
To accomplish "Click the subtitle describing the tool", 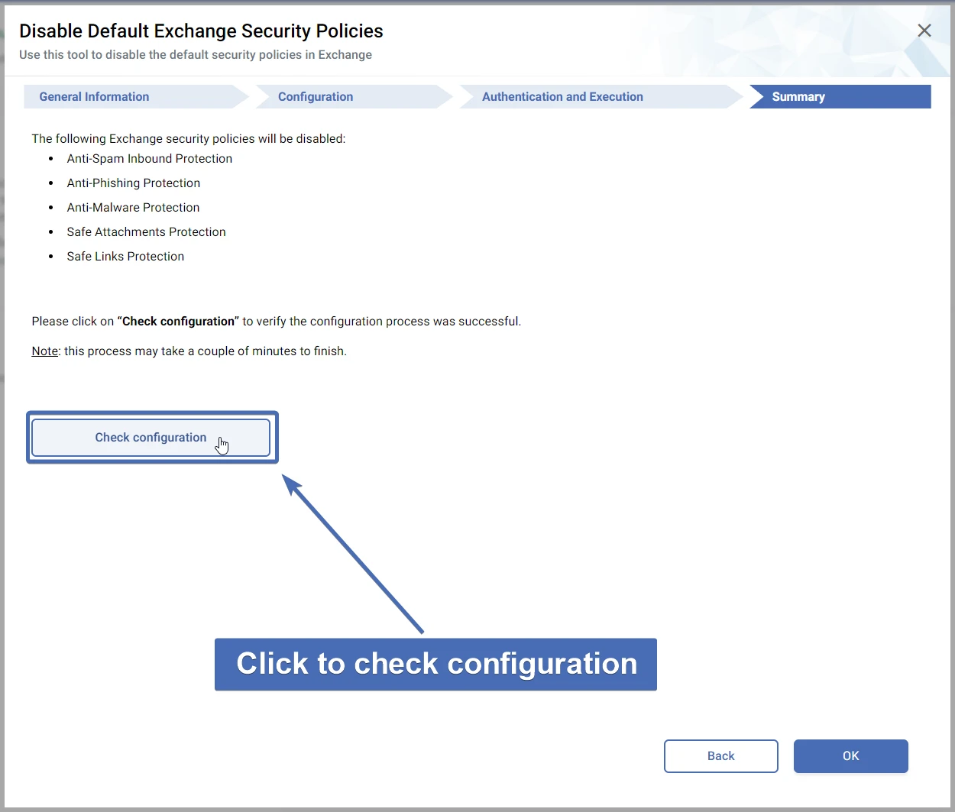I will coord(196,55).
